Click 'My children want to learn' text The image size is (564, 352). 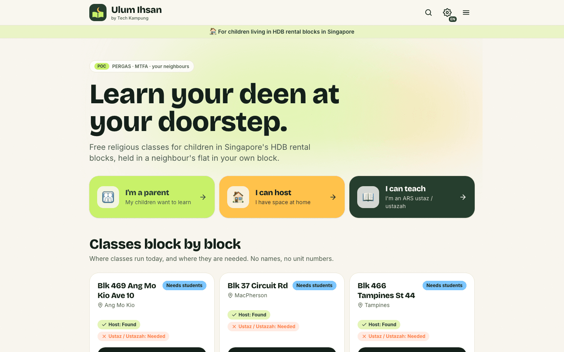[x=158, y=202]
